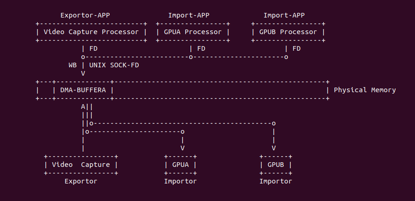Viewport: 415px width, 201px height.
Task: Click the FD label under GPUA Processor
Action: point(201,48)
